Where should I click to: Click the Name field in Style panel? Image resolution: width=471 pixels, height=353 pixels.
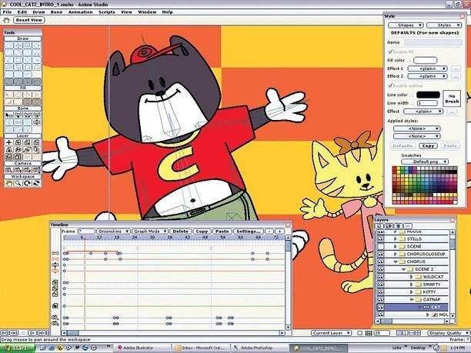tap(433, 42)
